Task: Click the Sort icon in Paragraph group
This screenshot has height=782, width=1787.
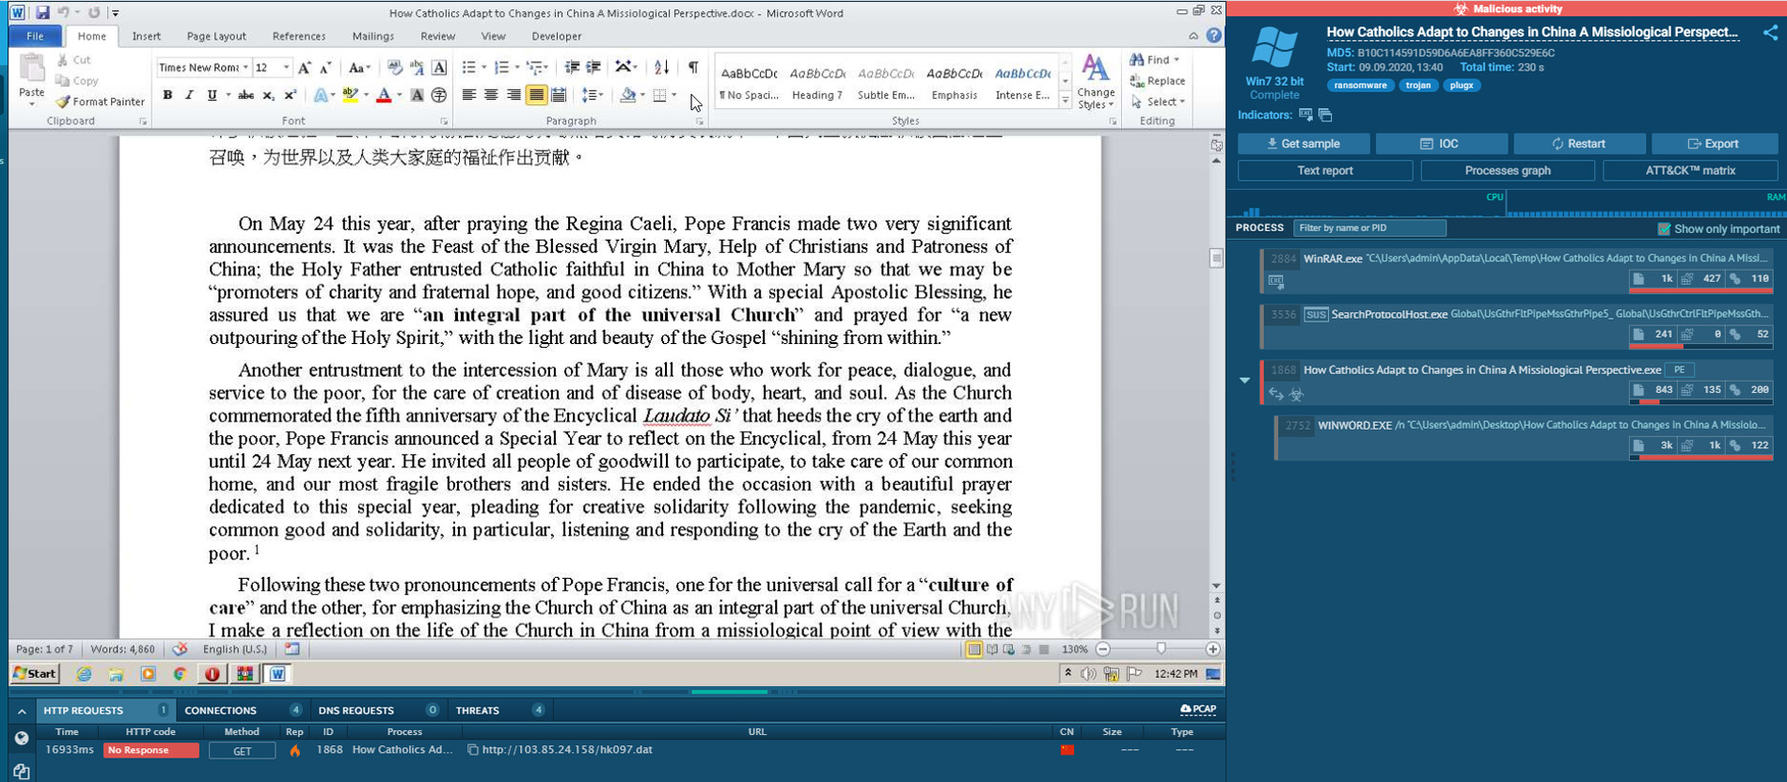Action: (661, 68)
